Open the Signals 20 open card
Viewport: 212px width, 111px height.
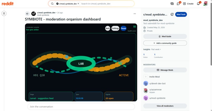119,96
